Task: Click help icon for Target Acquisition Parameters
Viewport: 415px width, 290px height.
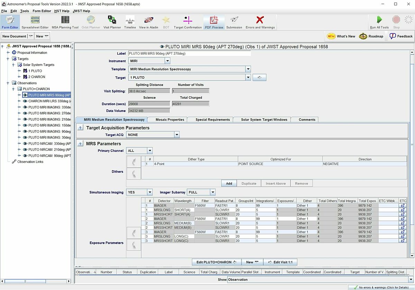Action: tap(80, 128)
